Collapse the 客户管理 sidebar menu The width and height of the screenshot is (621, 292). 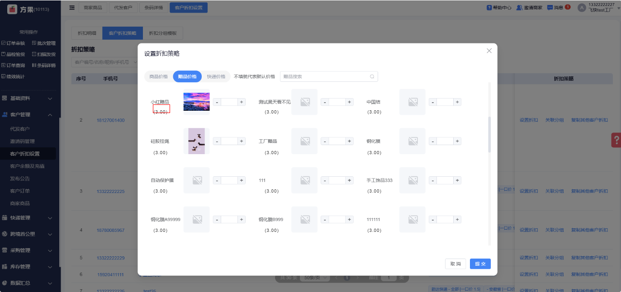[30, 115]
